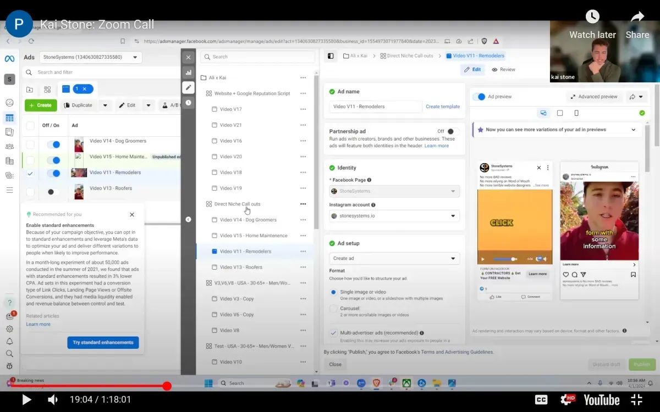Close the editing pane with X icon
The height and width of the screenshot is (412, 660).
pos(189,57)
